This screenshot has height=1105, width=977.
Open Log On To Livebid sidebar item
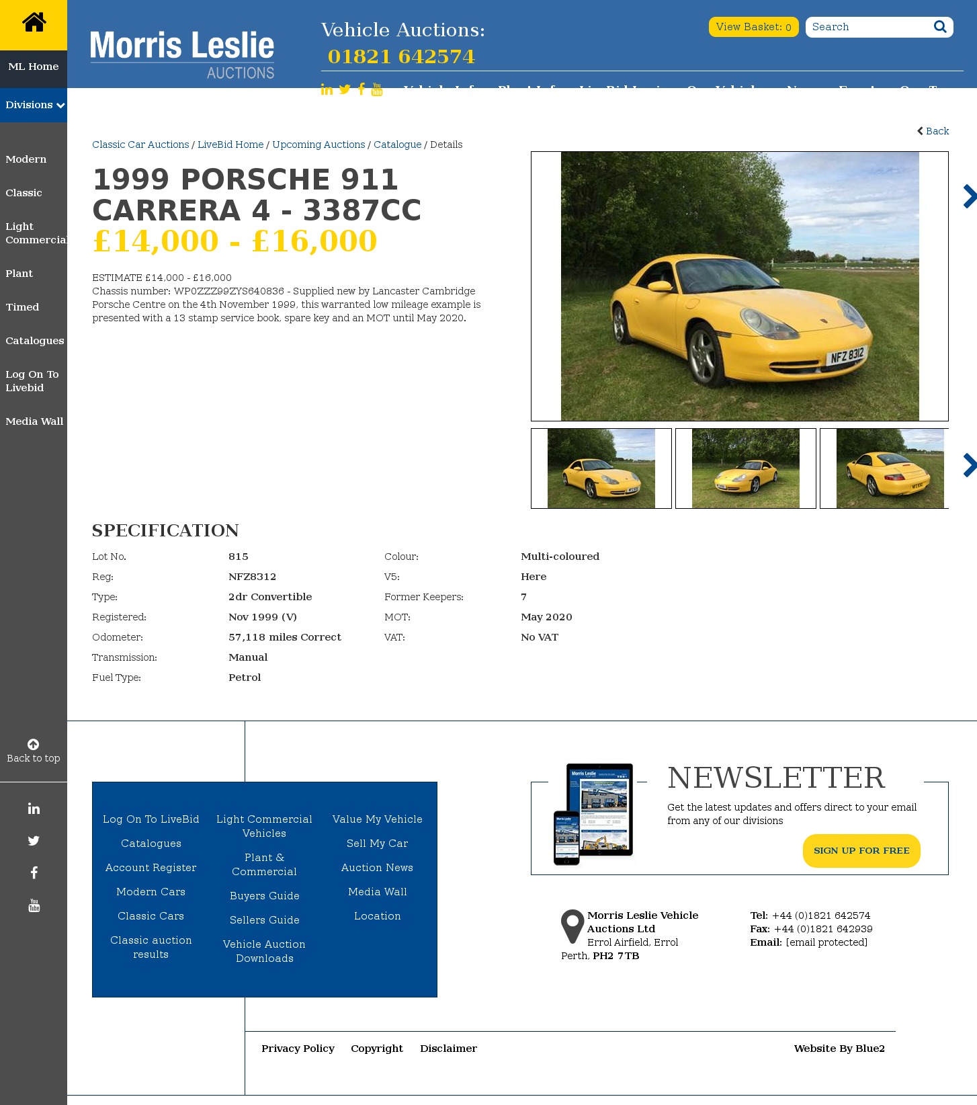click(32, 381)
